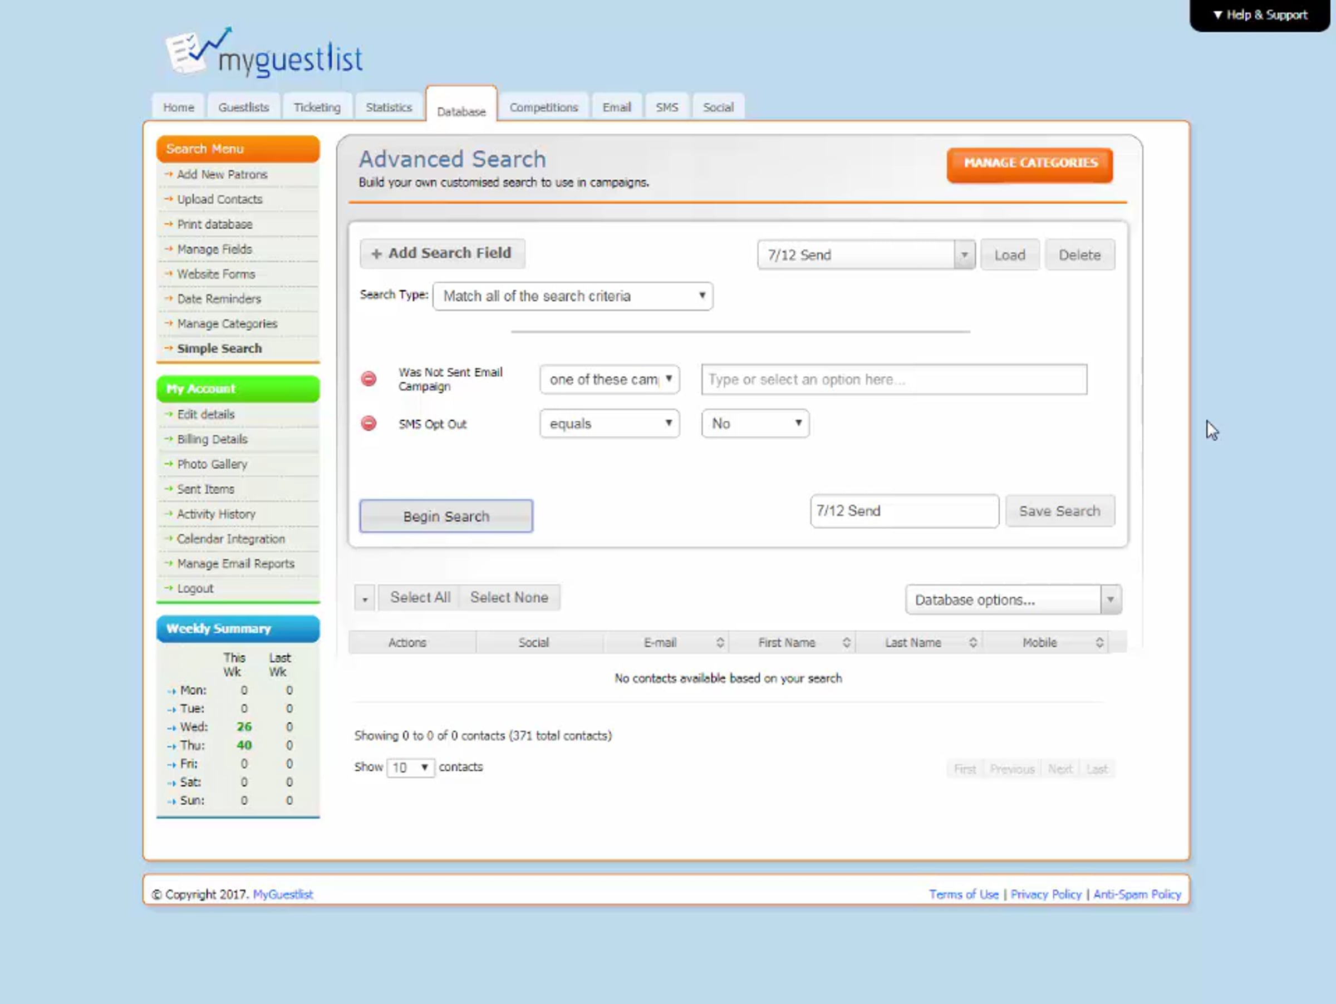The image size is (1336, 1004).
Task: Click the plus Add Search Field button
Action: tap(442, 254)
